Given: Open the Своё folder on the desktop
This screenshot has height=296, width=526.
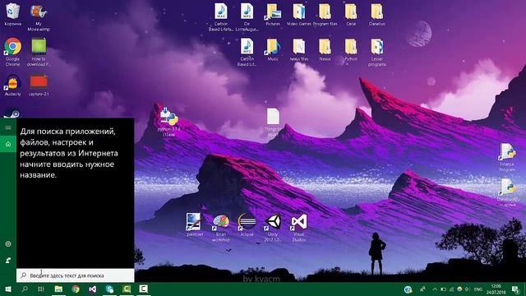Looking at the screenshot, I should pyautogui.click(x=351, y=15).
